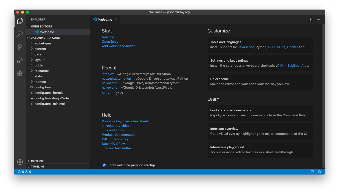Open the Source Control icon
339x193 pixels.
[20, 47]
